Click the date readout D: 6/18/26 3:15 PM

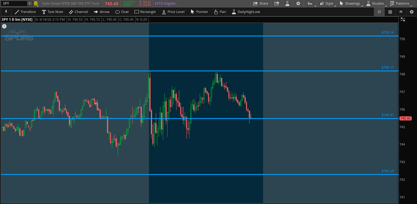(x=50, y=19)
